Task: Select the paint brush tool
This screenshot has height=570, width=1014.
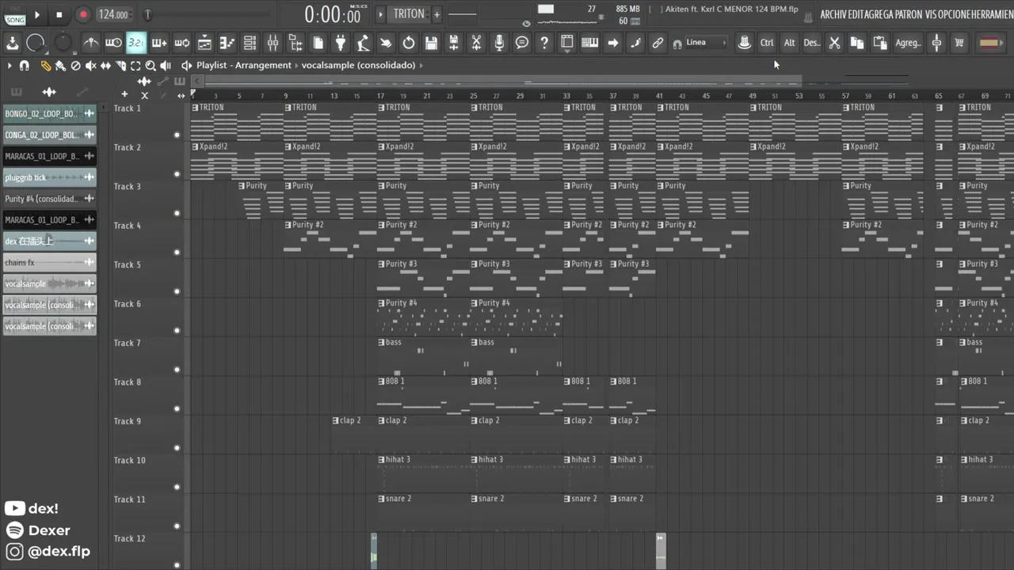Action: click(60, 66)
